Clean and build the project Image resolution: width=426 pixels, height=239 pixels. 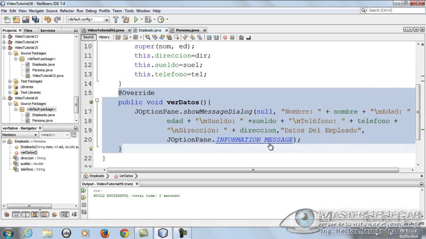coord(125,20)
